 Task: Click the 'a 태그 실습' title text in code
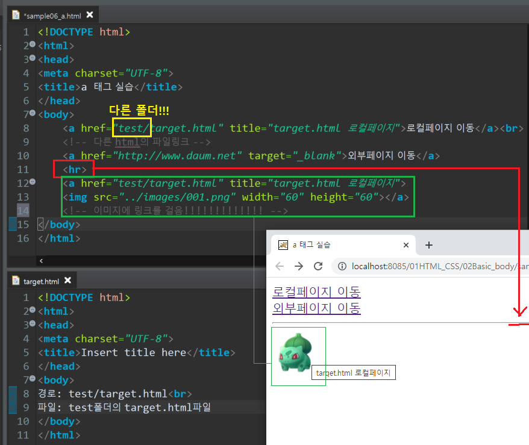(107, 87)
